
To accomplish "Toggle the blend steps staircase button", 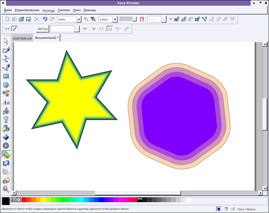I will pyautogui.click(x=15, y=29).
